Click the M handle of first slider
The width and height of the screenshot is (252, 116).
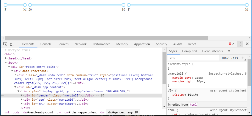click(25, 5)
